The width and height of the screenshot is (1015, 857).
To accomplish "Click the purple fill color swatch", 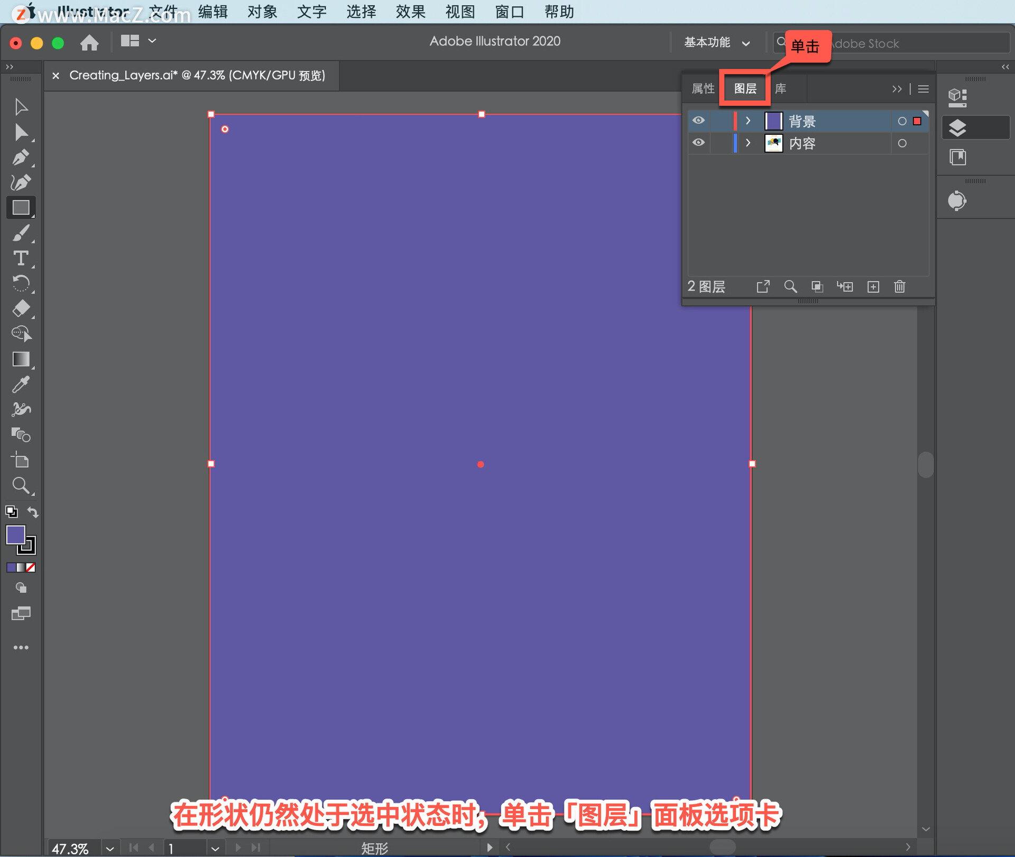I will point(15,535).
